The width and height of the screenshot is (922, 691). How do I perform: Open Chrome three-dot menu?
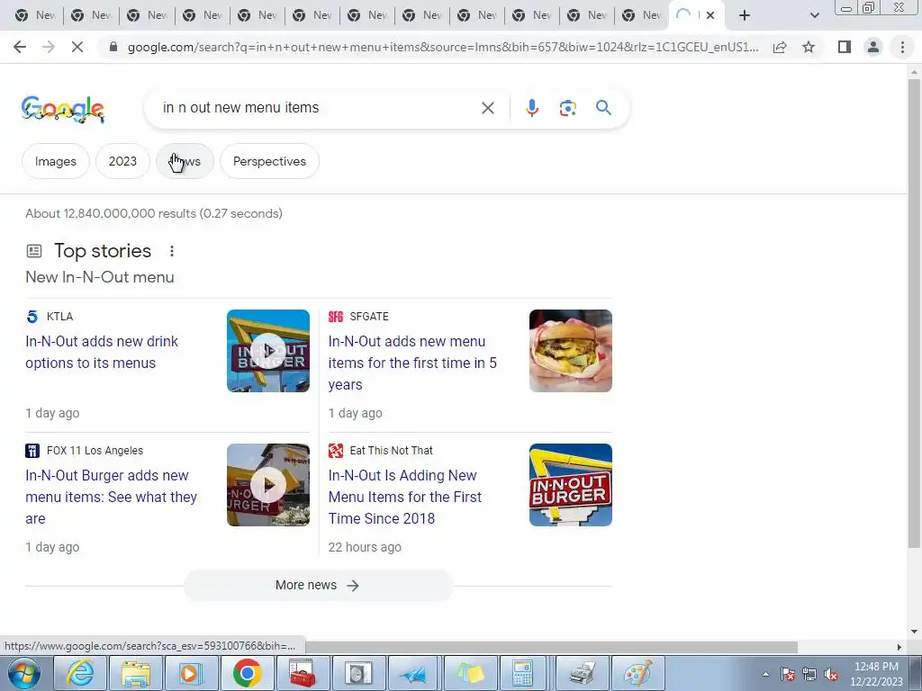902,47
